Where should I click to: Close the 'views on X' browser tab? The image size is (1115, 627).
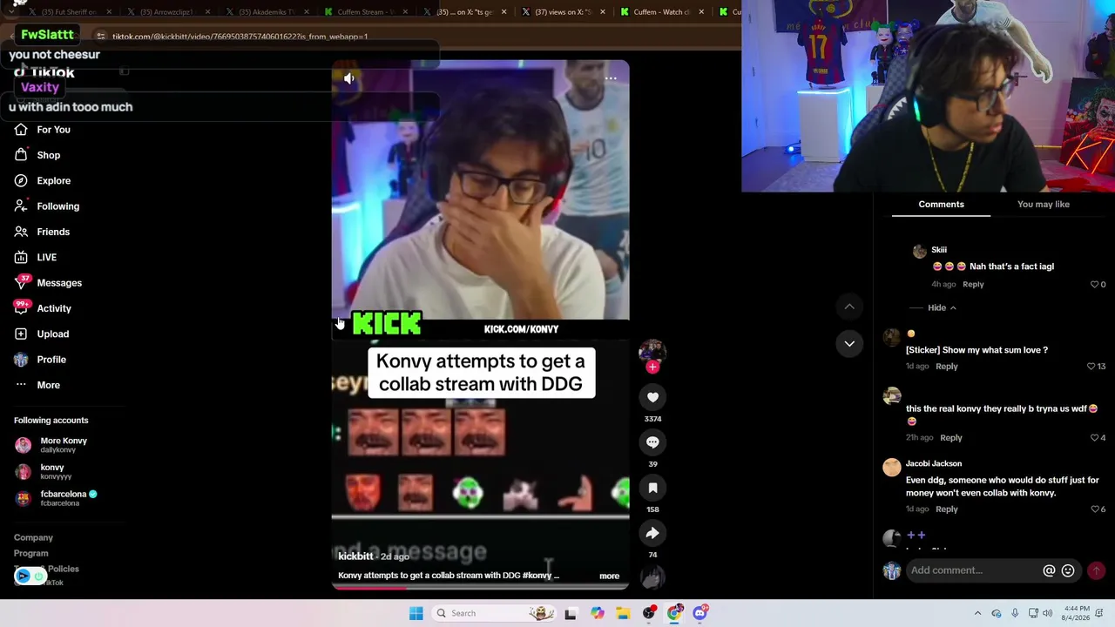coord(603,12)
